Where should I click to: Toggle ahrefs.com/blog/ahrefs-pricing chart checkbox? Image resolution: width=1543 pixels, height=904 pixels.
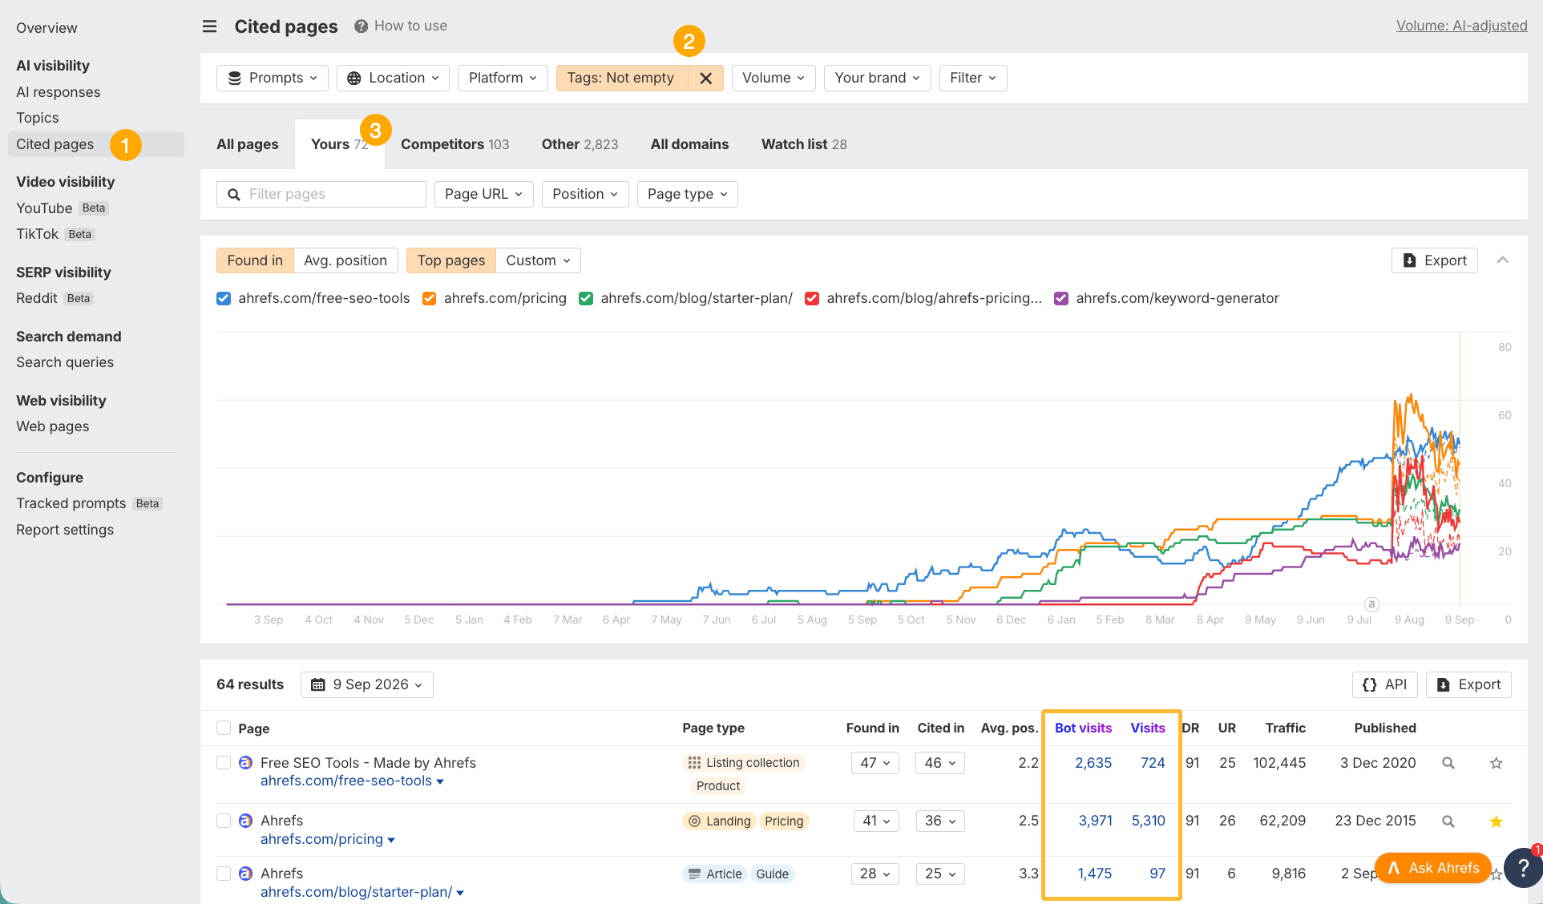(812, 298)
